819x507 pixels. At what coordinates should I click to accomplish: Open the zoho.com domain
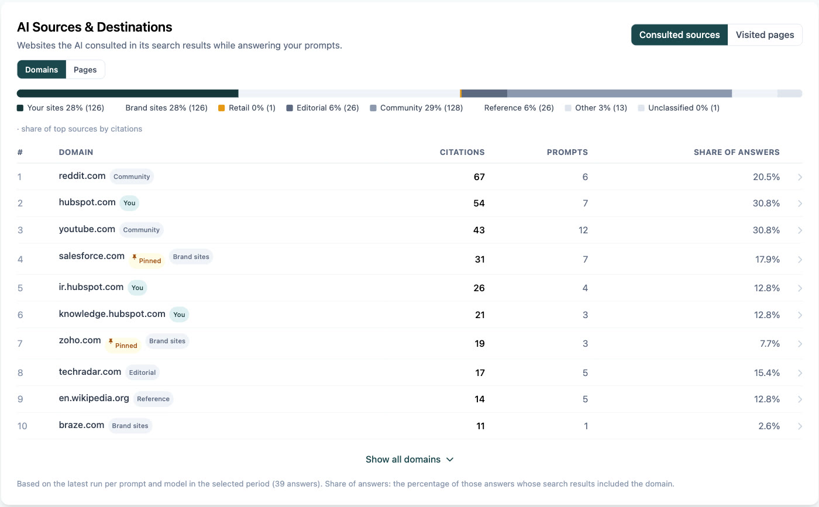80,340
